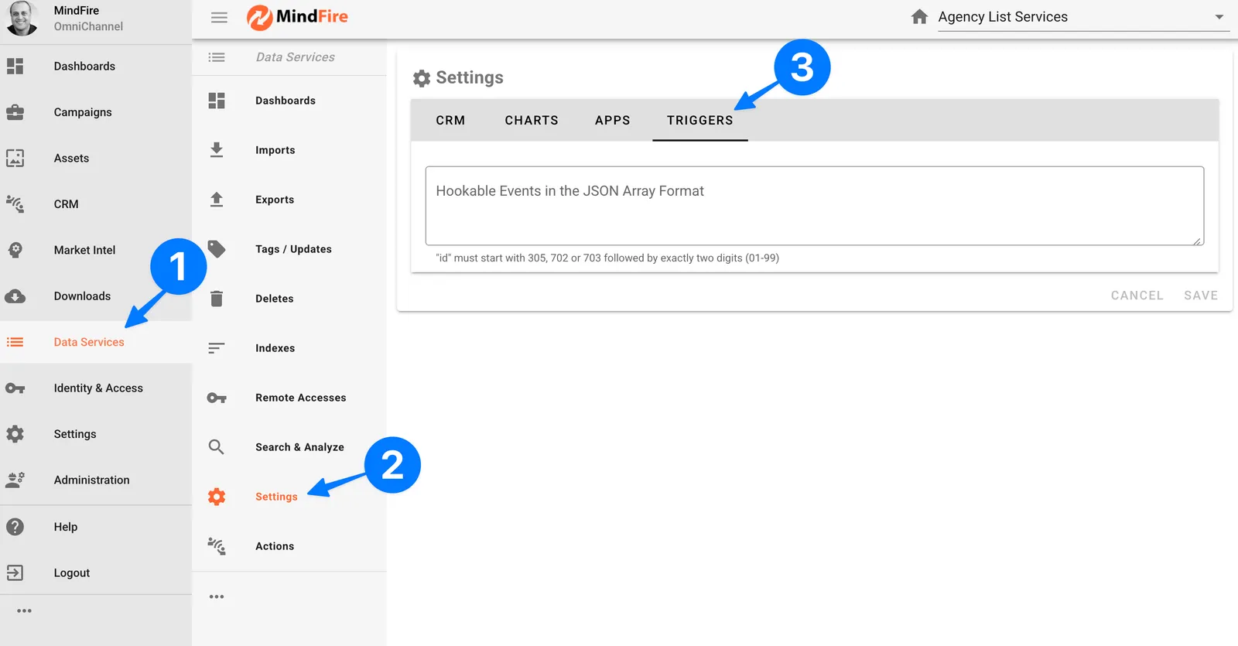Click the Deletes trash can icon

click(x=217, y=299)
